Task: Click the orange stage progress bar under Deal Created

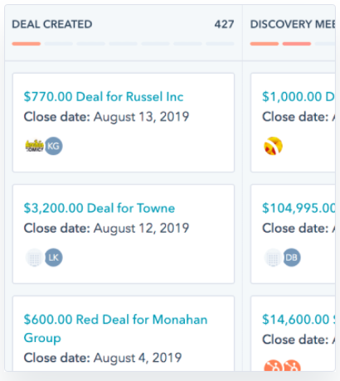Action: [x=27, y=44]
